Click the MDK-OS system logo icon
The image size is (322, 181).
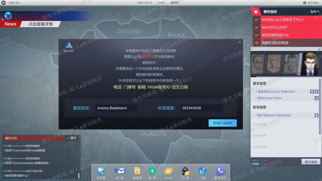click(4, 3)
